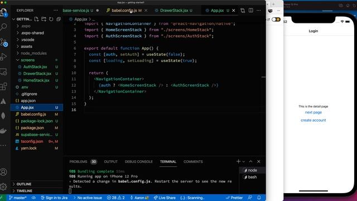
Task: Collapse the screens folder
Action: click(27, 60)
